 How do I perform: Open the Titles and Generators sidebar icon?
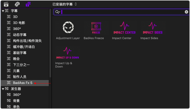coord(28,4)
